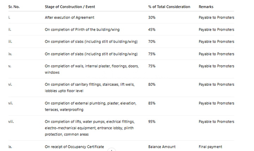Click the circular scroll-down arrow button
Viewport: 254px width, 151px height.
111,150
